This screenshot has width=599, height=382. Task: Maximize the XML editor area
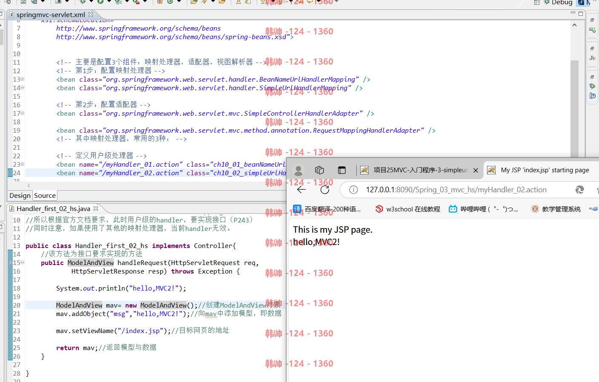tap(581, 14)
